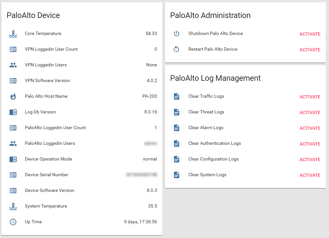Click the Log Db Version icon

pyautogui.click(x=13, y=112)
